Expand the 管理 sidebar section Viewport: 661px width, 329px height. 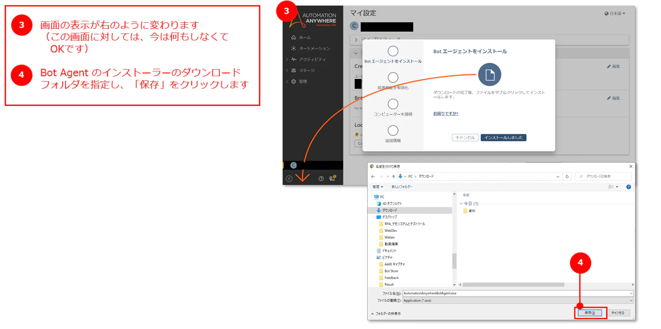(297, 82)
